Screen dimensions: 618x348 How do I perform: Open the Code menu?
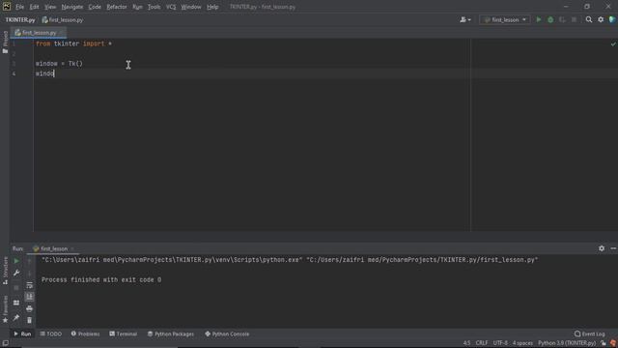95,7
